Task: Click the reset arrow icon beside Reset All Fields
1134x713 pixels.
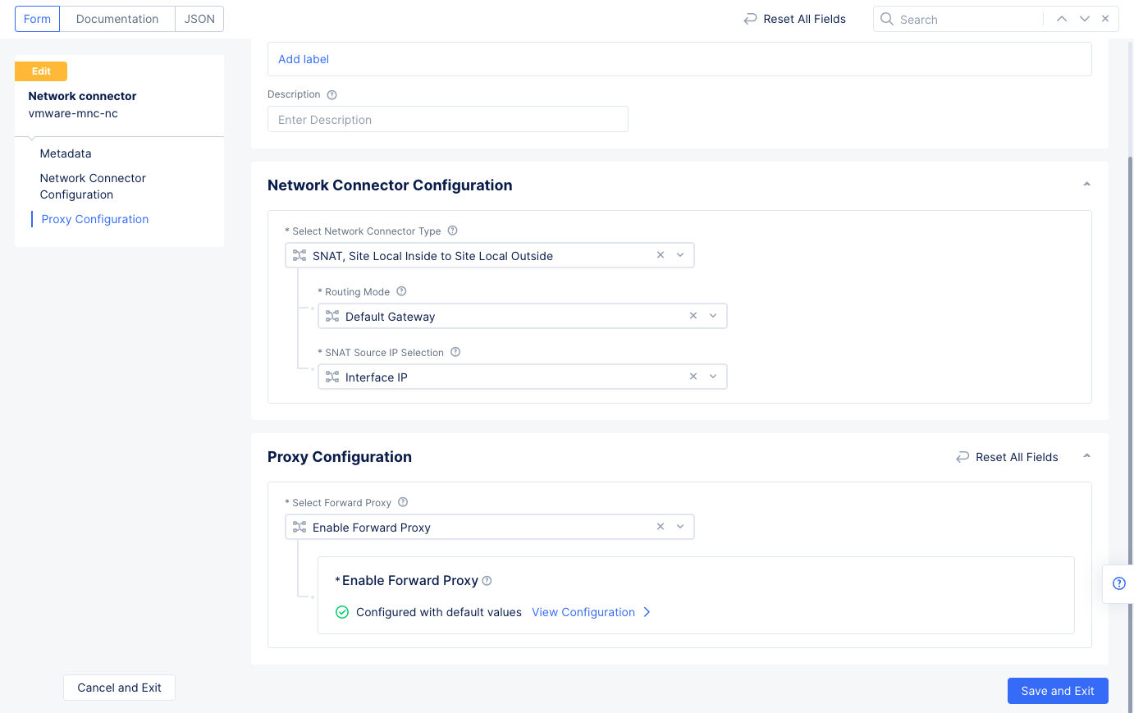Action: [750, 18]
